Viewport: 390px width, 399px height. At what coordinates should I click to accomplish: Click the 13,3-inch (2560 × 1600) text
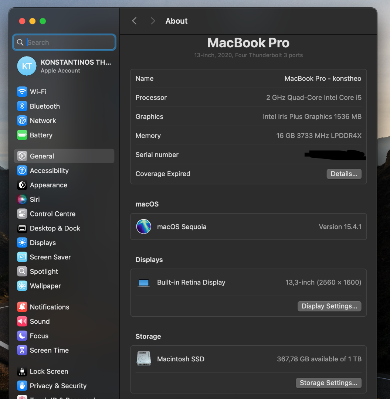(323, 283)
